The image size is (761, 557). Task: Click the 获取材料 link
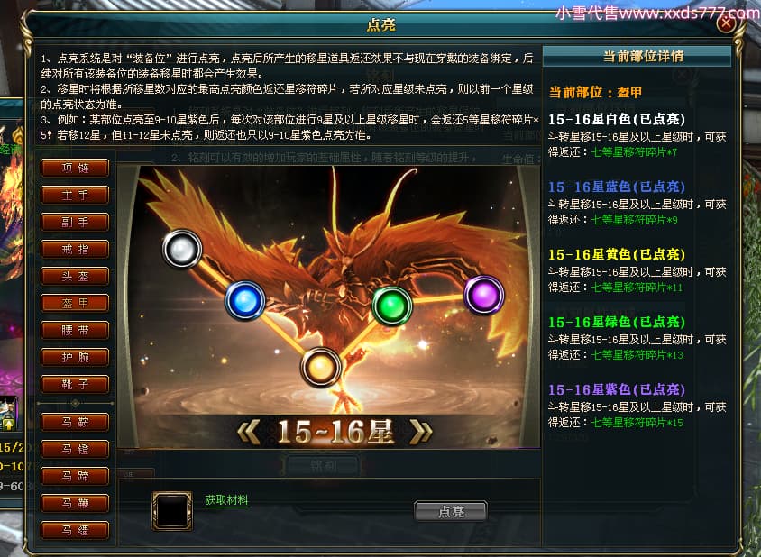pos(226,499)
